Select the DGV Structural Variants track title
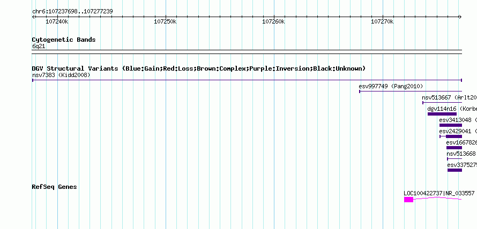This screenshot has height=229, width=477. [x=199, y=68]
